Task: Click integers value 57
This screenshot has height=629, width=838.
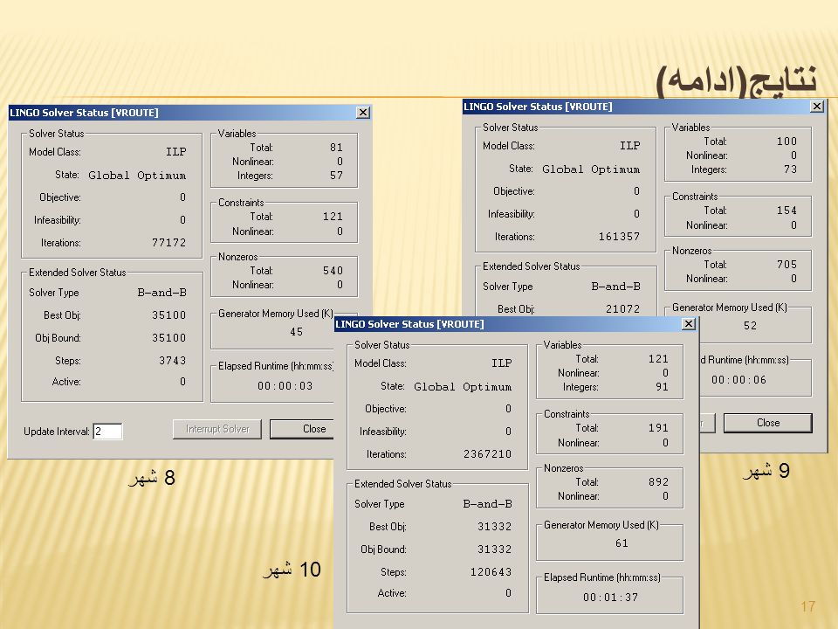Action: point(336,175)
